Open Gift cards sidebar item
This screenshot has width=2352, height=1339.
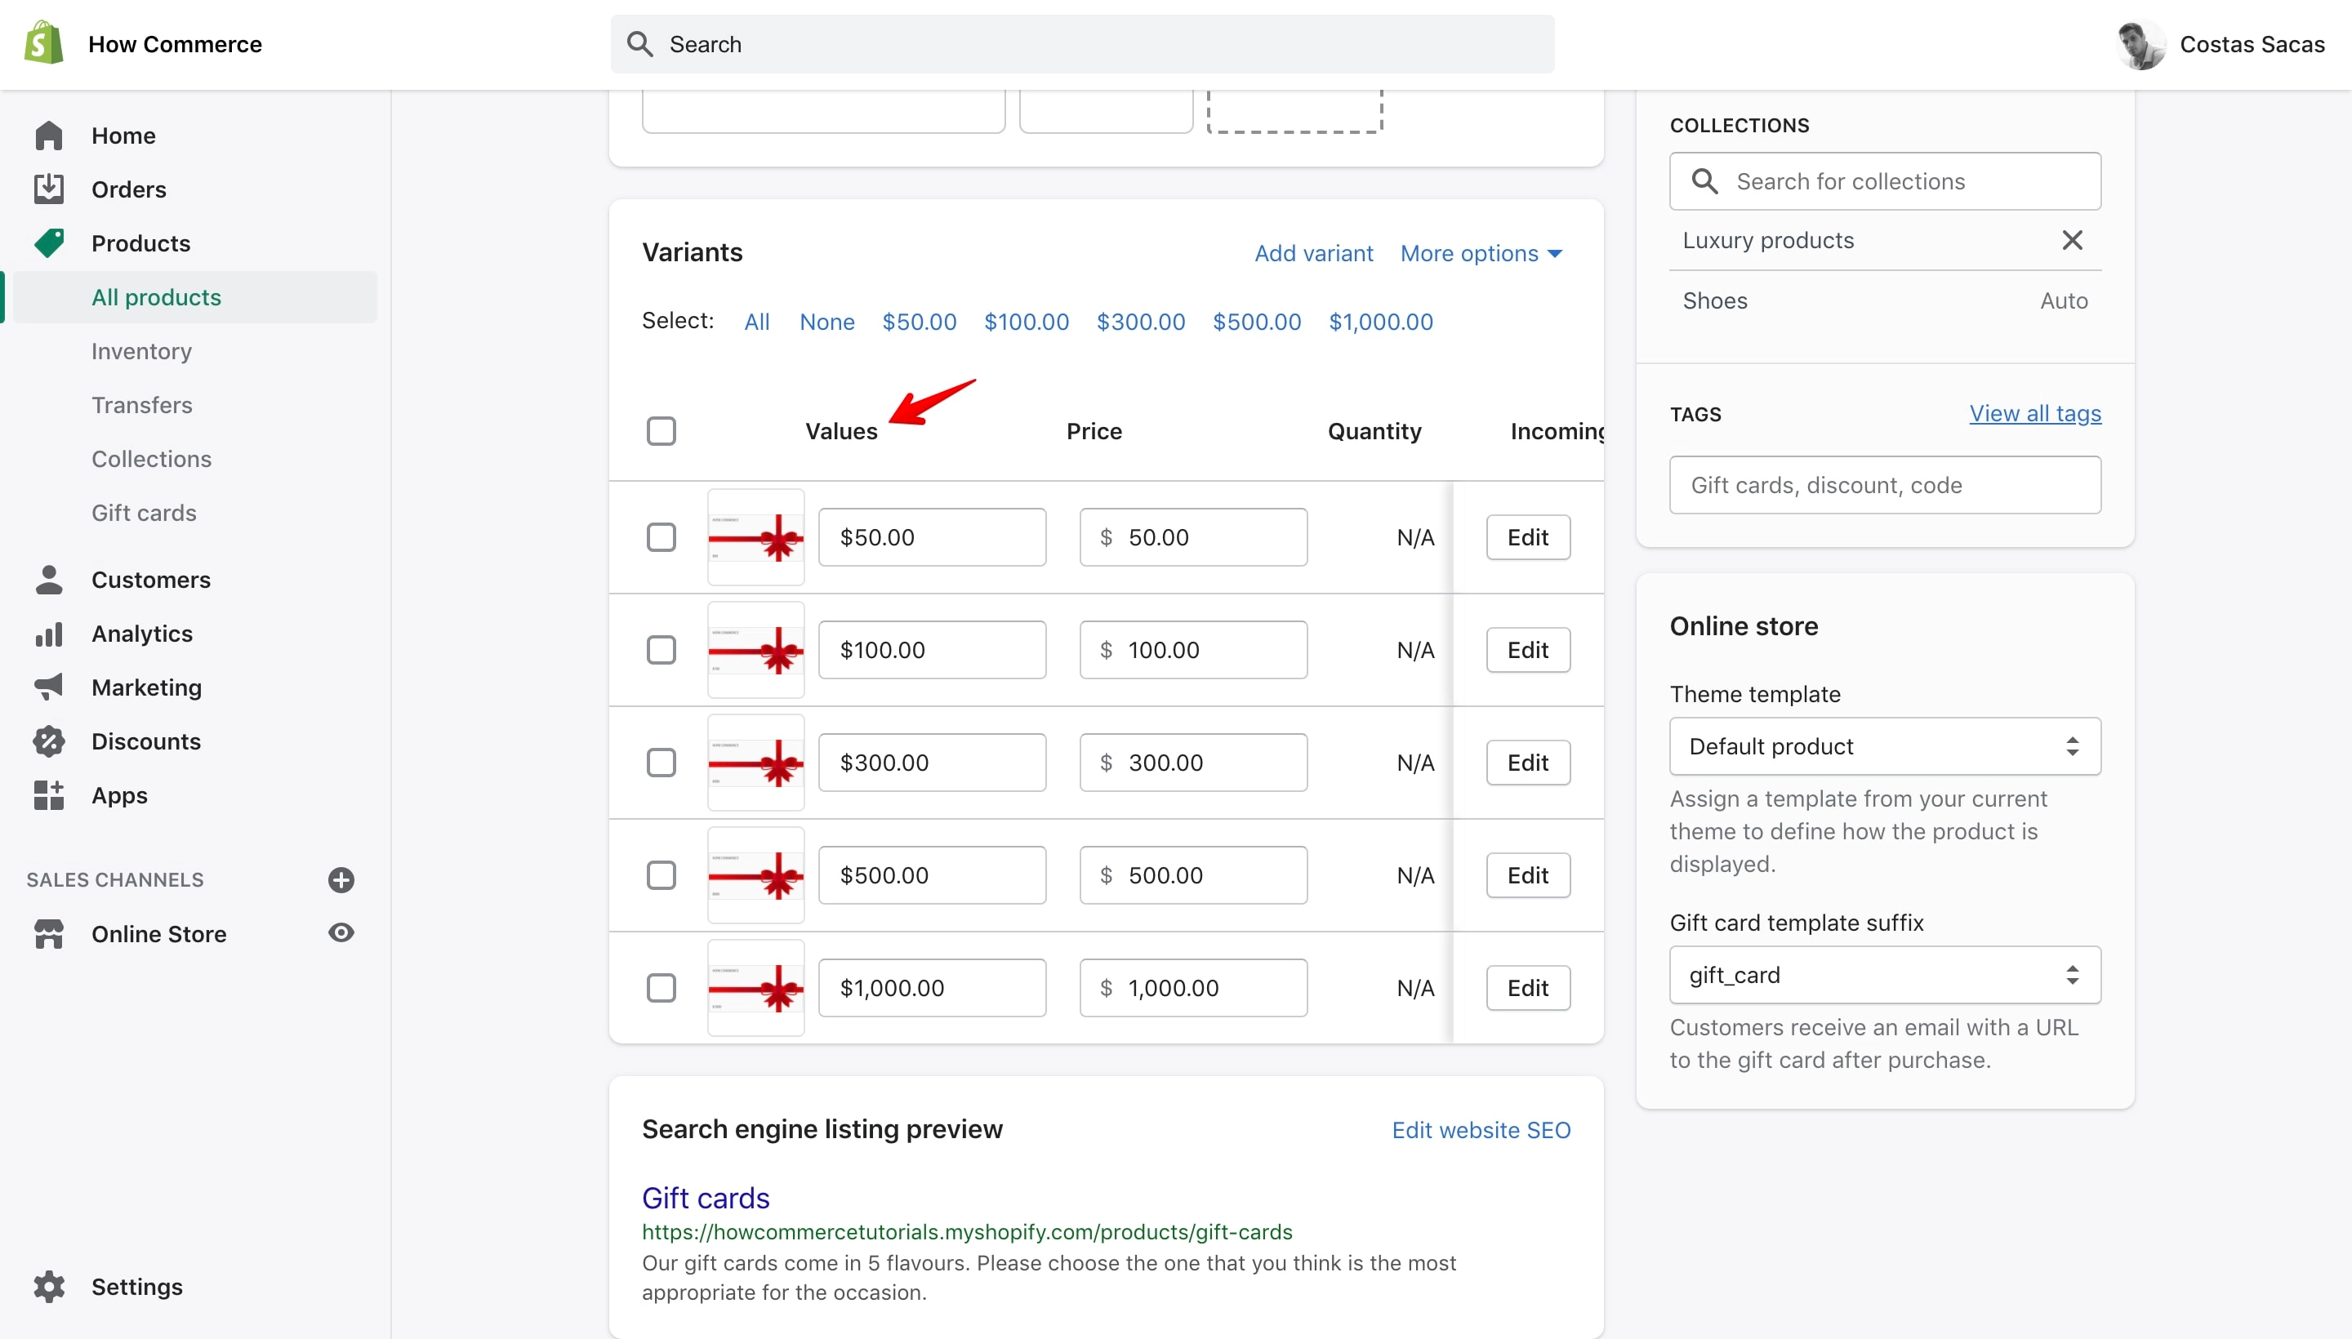click(x=145, y=514)
